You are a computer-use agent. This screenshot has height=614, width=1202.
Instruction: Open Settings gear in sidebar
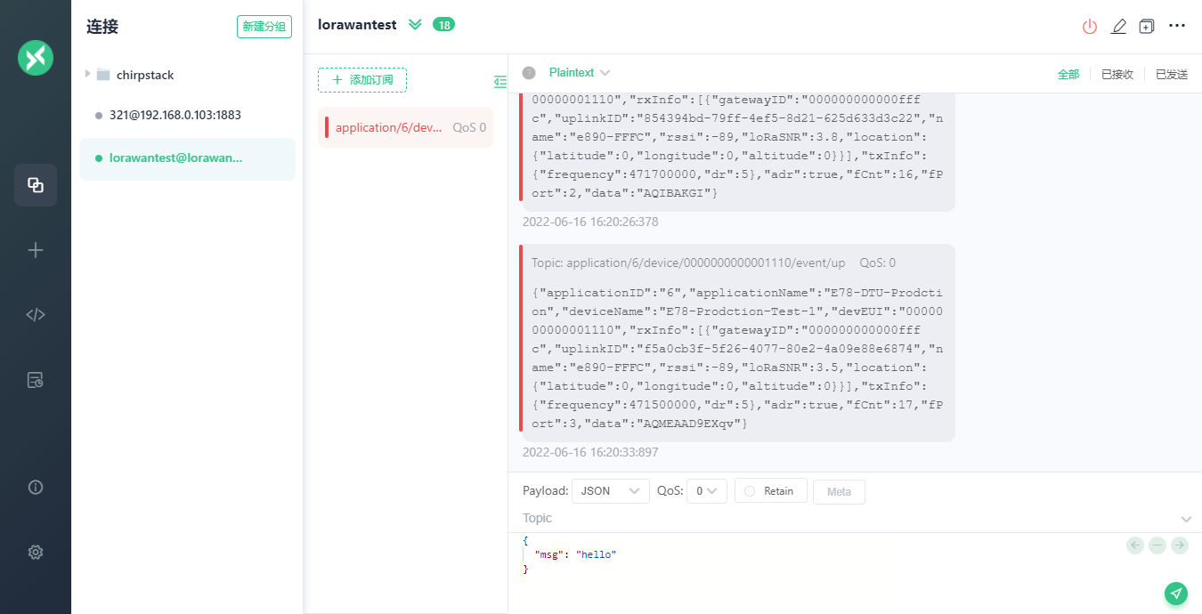[36, 552]
